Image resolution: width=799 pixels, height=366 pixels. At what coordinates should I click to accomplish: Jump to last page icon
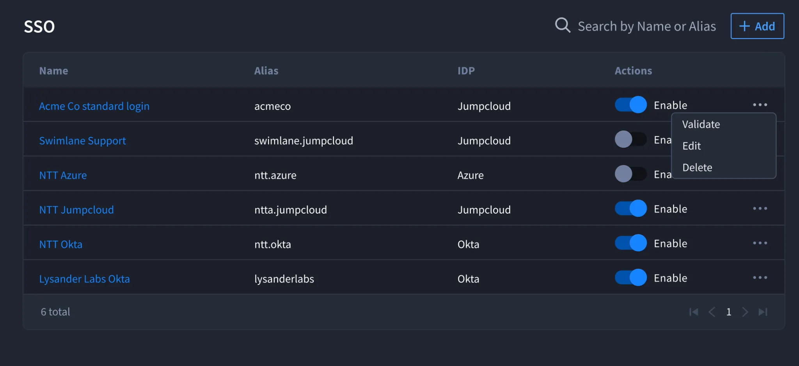[x=763, y=312]
